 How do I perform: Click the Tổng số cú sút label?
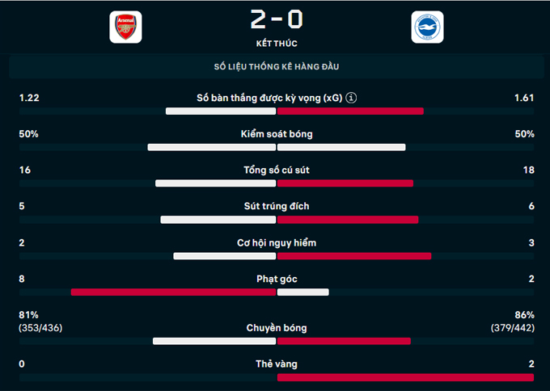[277, 170]
